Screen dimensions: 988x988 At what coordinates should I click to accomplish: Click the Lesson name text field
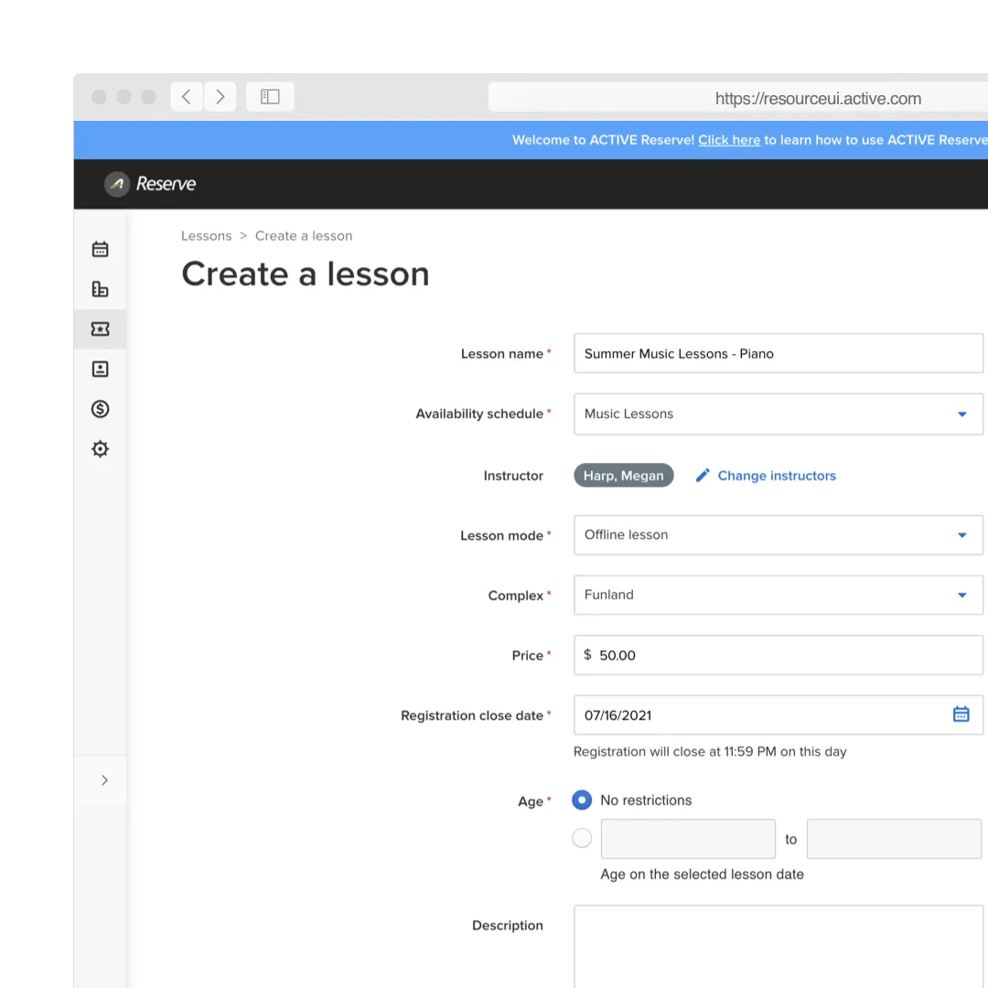(778, 354)
